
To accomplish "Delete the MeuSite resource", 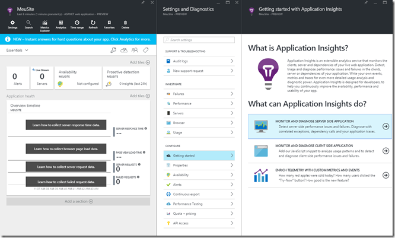I will point(126,25).
